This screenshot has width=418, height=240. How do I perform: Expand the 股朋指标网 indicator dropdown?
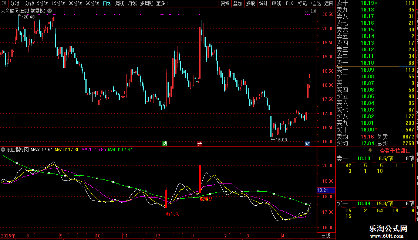[3, 150]
